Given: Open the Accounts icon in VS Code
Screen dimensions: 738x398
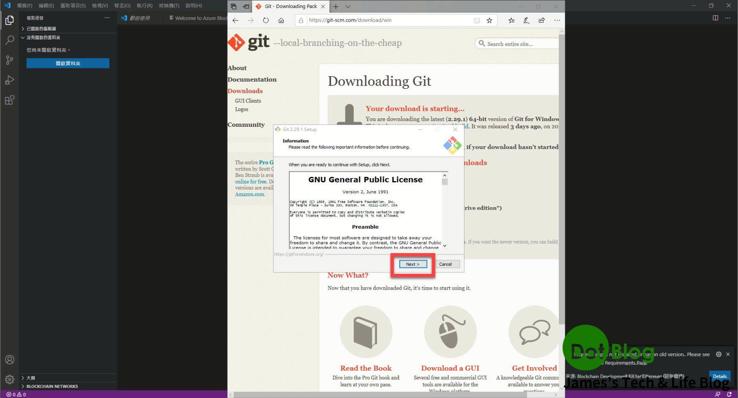Looking at the screenshot, I should click(x=9, y=360).
